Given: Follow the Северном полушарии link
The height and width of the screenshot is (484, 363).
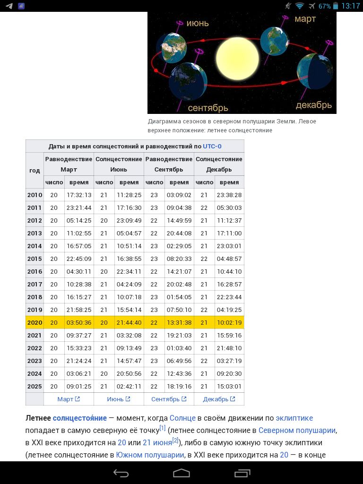Looking at the screenshot, I should (297, 430).
